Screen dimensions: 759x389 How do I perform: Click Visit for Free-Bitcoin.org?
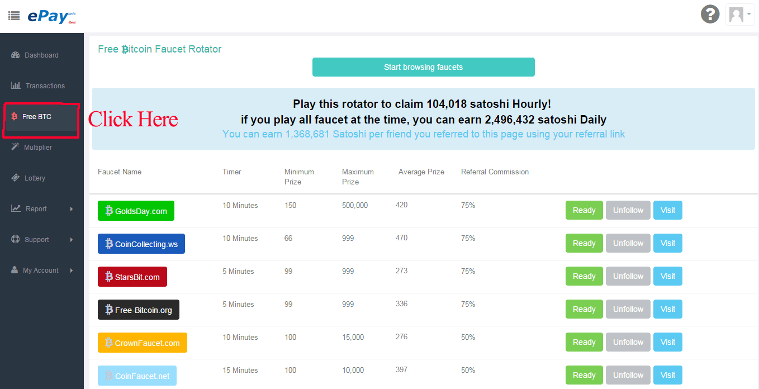[668, 309]
